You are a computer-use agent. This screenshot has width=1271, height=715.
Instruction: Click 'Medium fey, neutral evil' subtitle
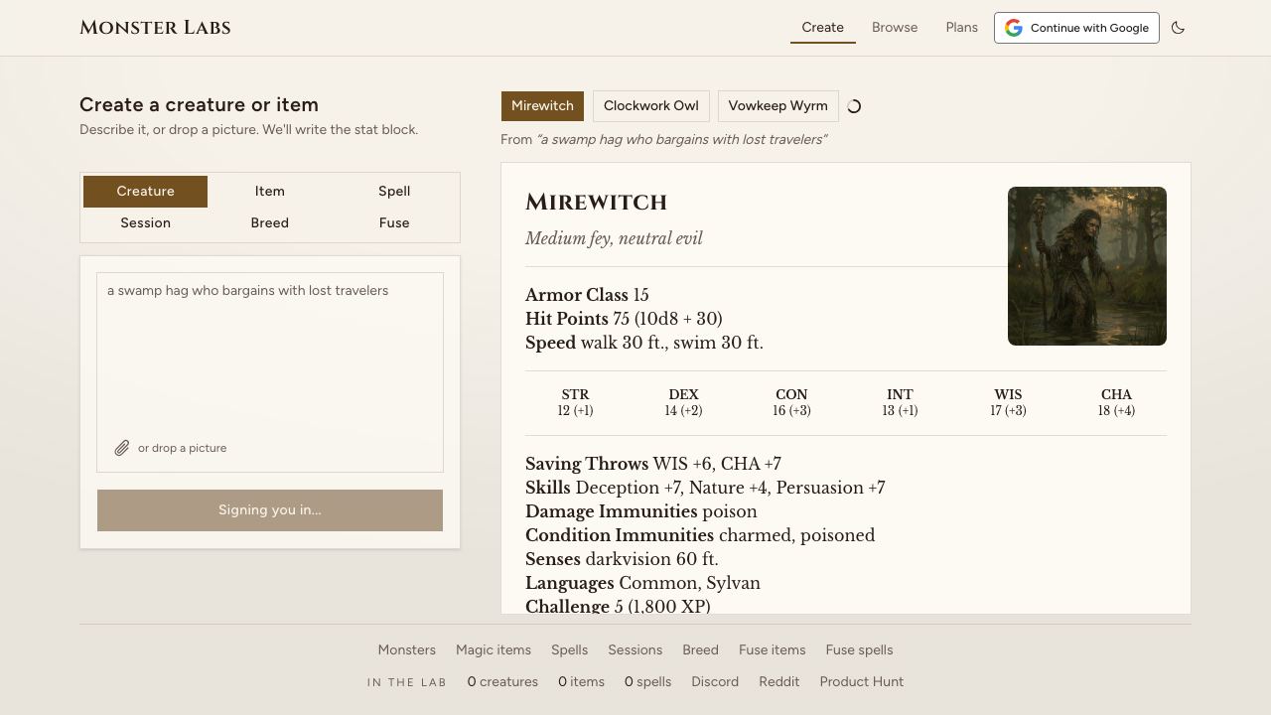[614, 238]
